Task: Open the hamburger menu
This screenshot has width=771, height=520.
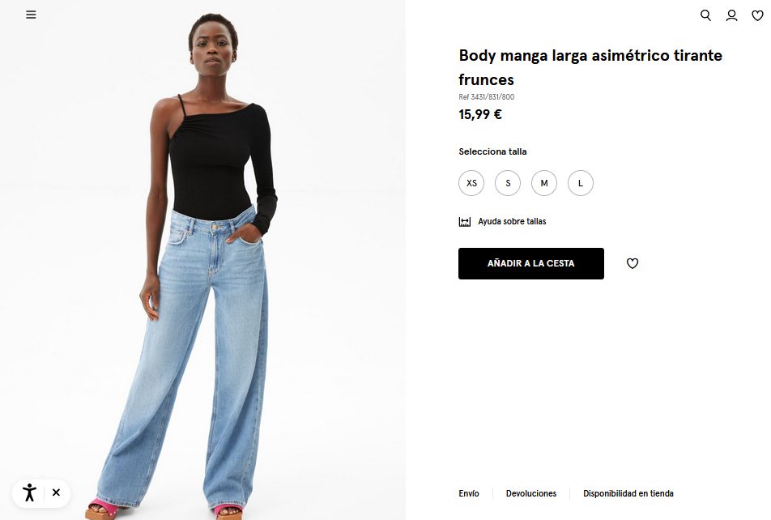Action: [31, 15]
